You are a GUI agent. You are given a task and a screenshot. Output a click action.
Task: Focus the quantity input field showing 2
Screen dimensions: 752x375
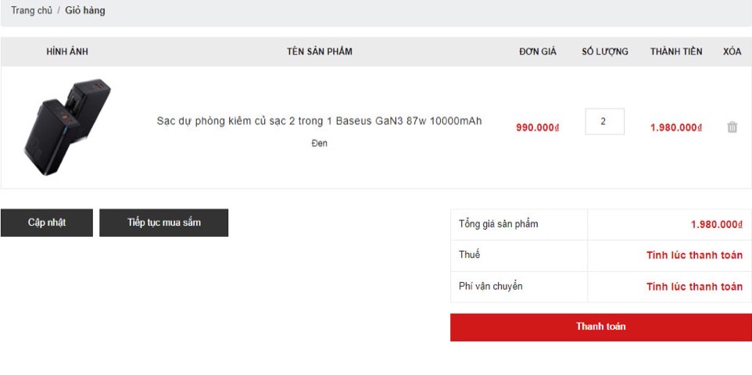(x=604, y=122)
